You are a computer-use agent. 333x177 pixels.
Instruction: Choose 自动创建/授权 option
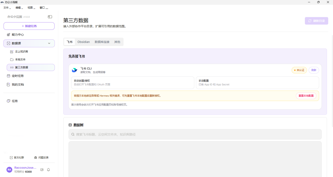133,82
